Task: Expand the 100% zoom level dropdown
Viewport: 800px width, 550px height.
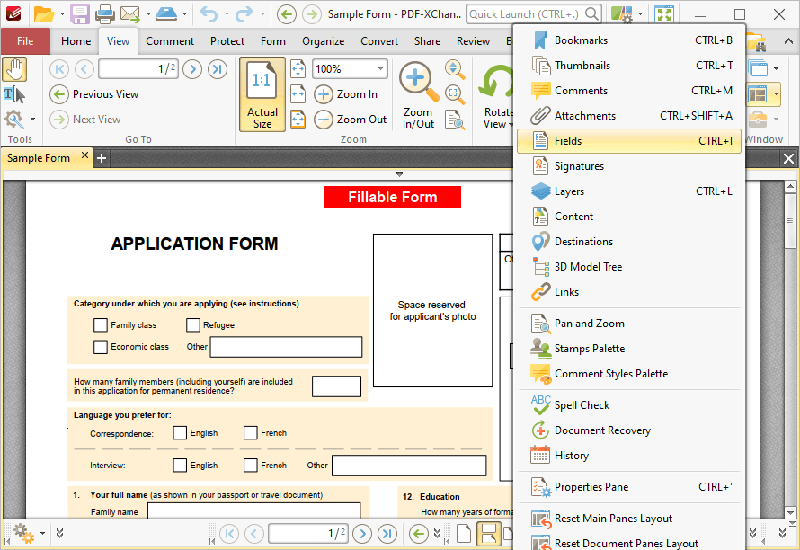Action: point(380,68)
